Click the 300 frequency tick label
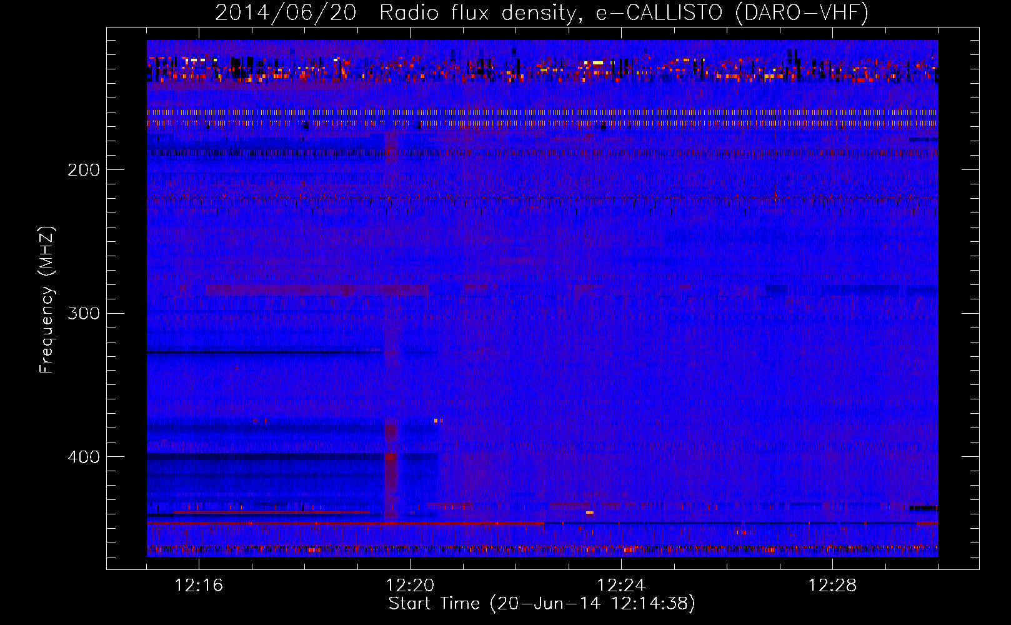 point(84,313)
